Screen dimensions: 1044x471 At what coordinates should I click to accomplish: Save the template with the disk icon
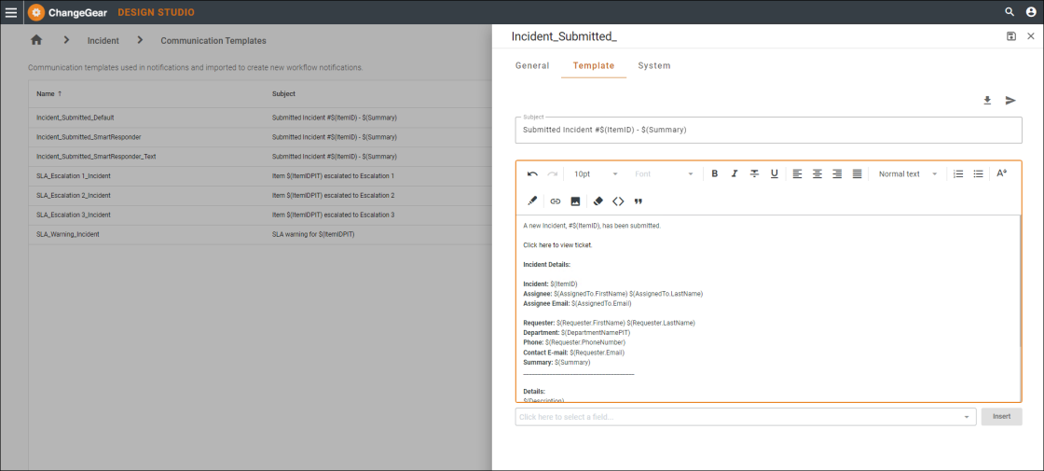pos(1010,36)
